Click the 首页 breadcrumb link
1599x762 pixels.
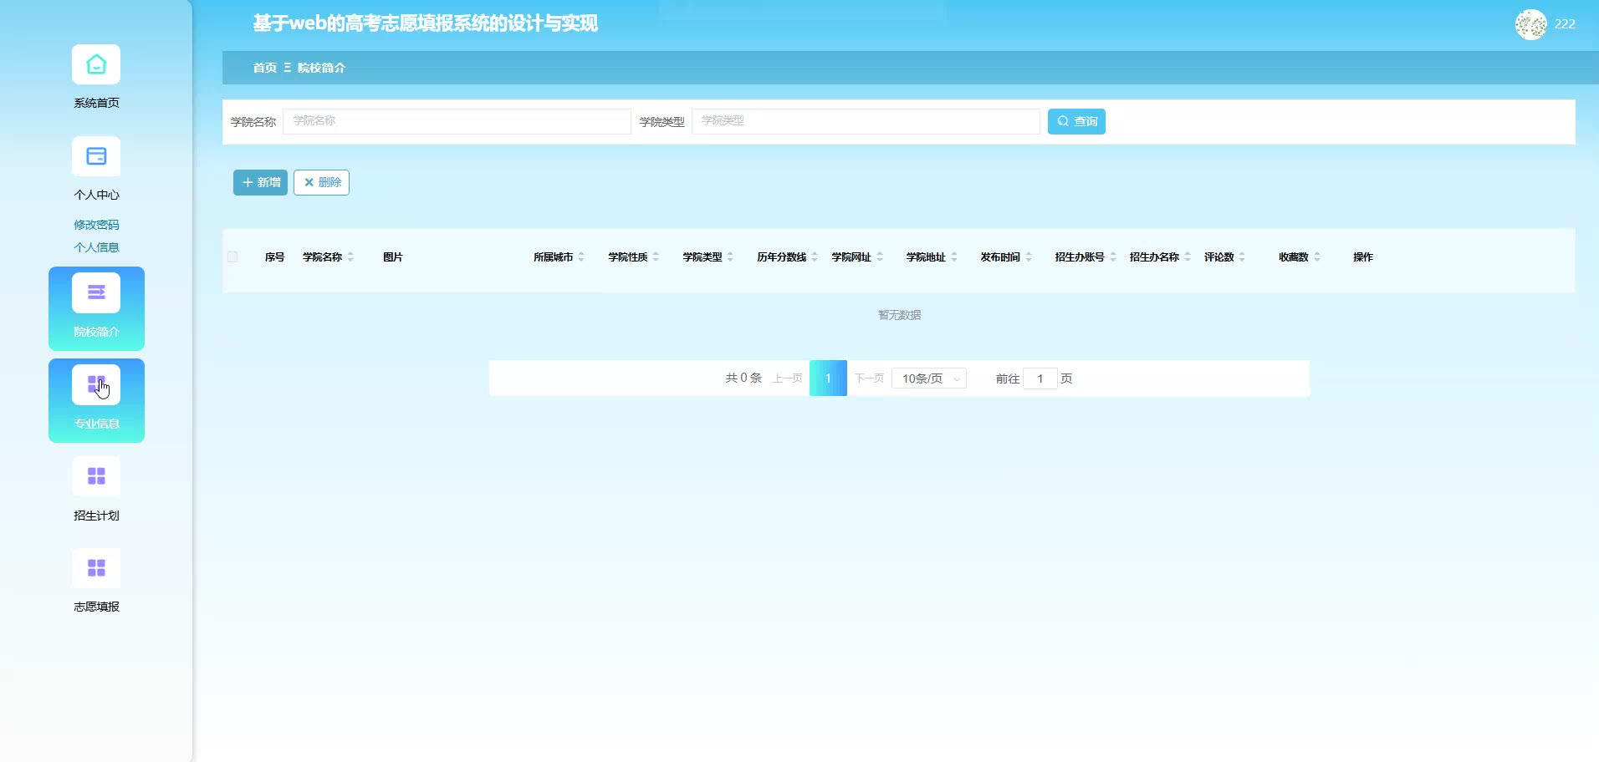(264, 68)
